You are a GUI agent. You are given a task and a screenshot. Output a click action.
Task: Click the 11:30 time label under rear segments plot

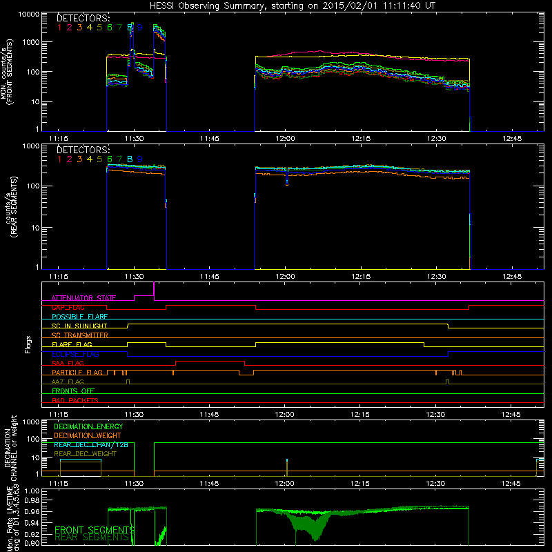pos(134,277)
